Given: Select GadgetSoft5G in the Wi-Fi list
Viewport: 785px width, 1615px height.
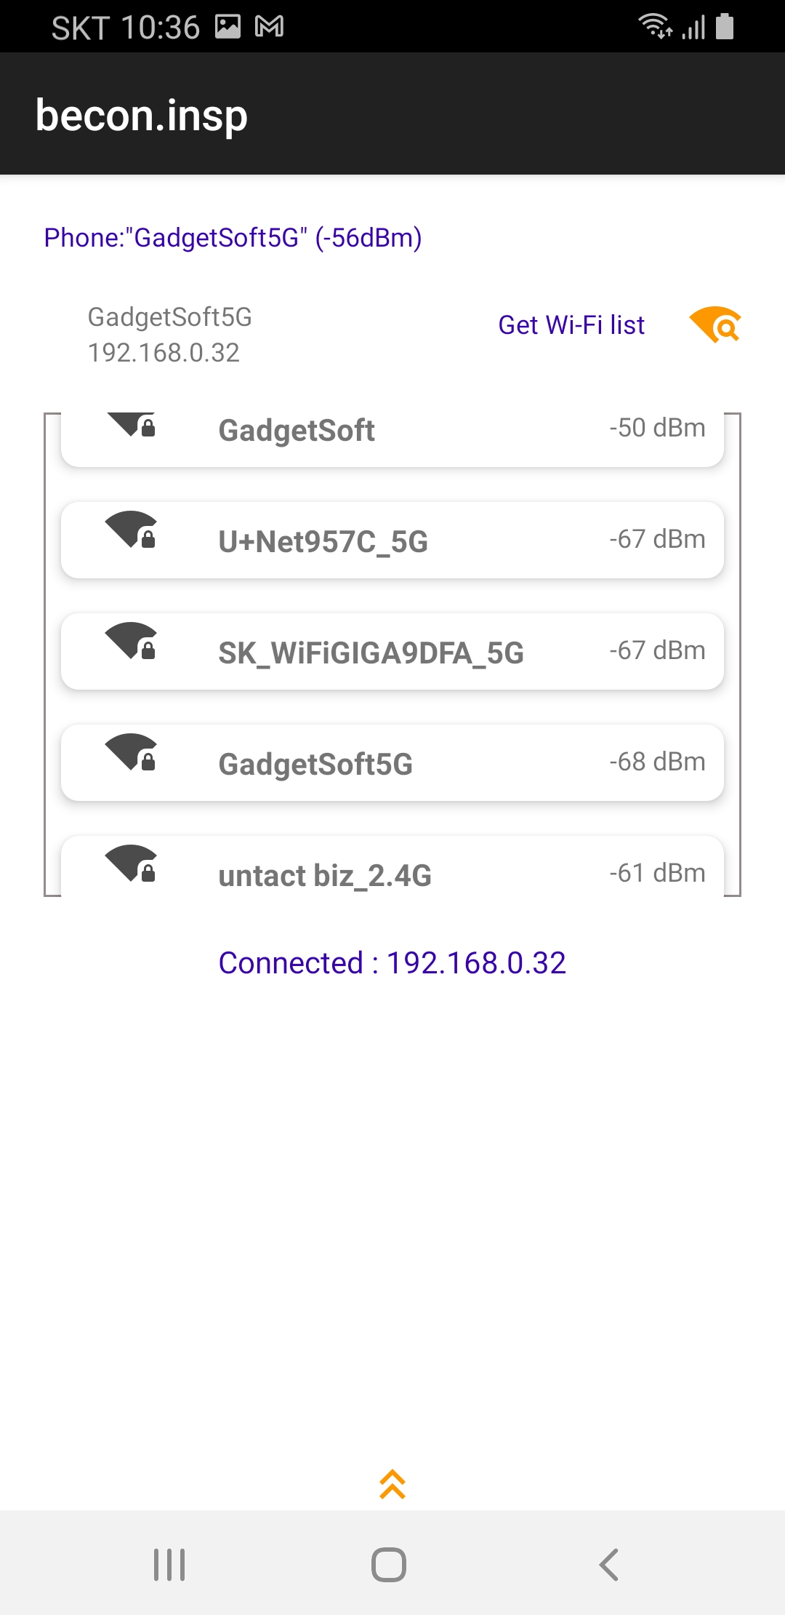Looking at the screenshot, I should [392, 763].
